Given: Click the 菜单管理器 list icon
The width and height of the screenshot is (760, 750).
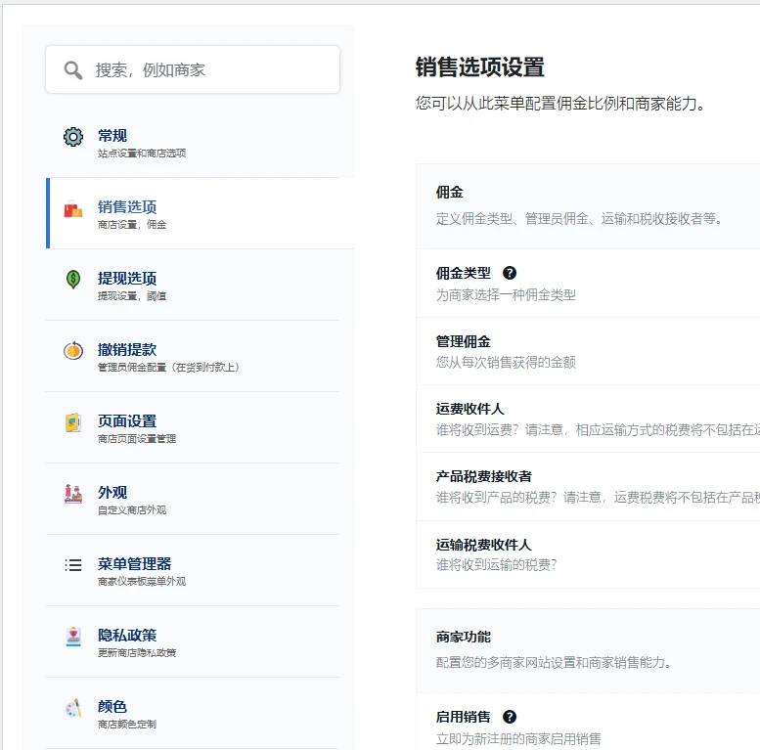Looking at the screenshot, I should [73, 565].
